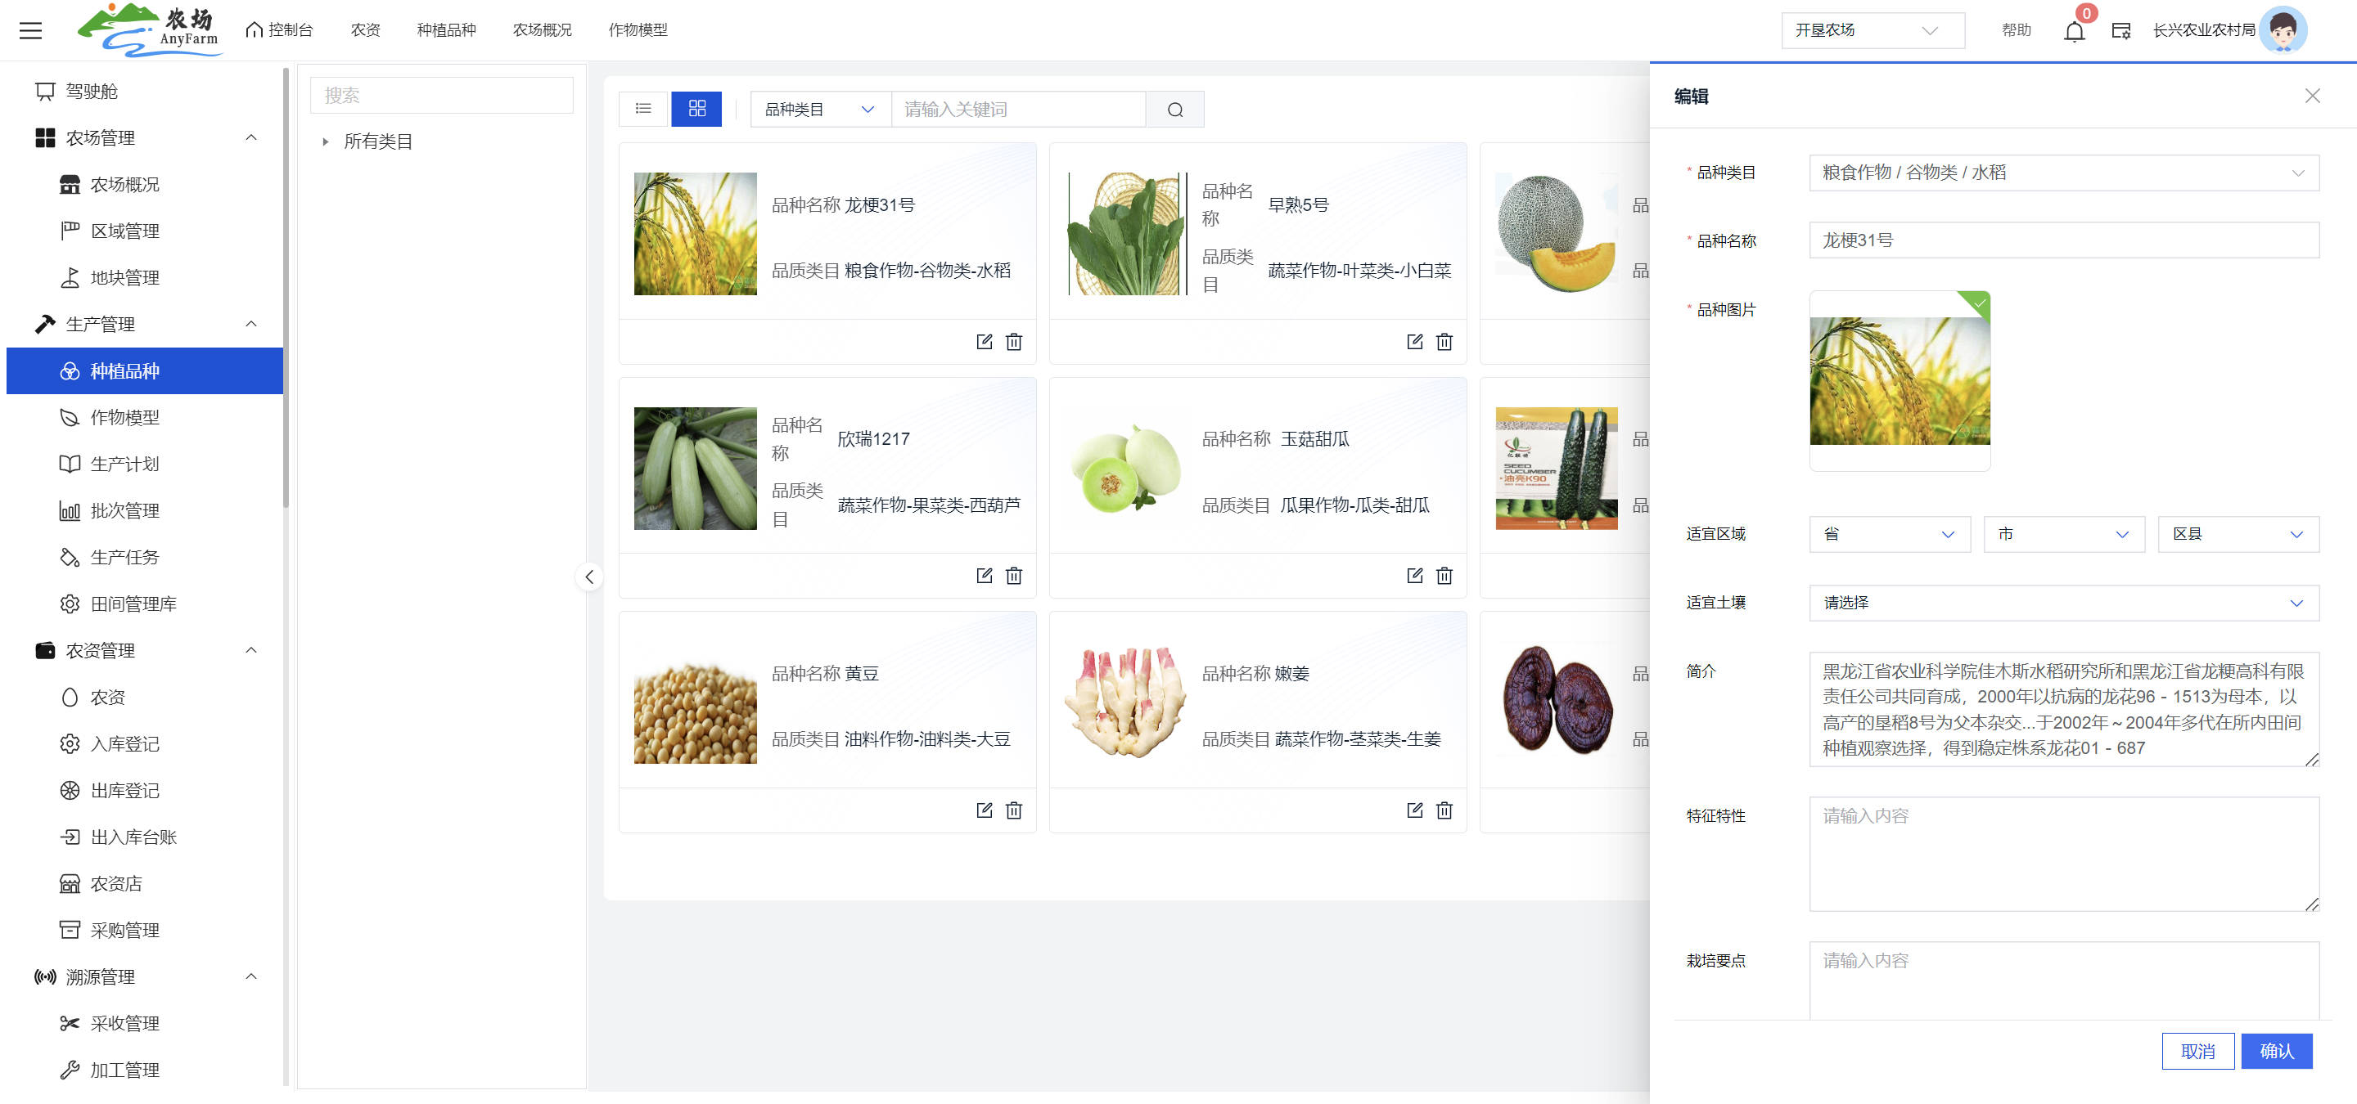2357x1104 pixels.
Task: Switch to list view mode
Action: coord(643,109)
